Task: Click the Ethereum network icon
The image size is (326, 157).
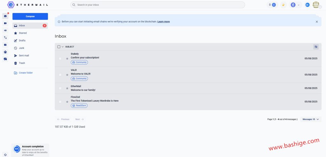Action: point(293,5)
